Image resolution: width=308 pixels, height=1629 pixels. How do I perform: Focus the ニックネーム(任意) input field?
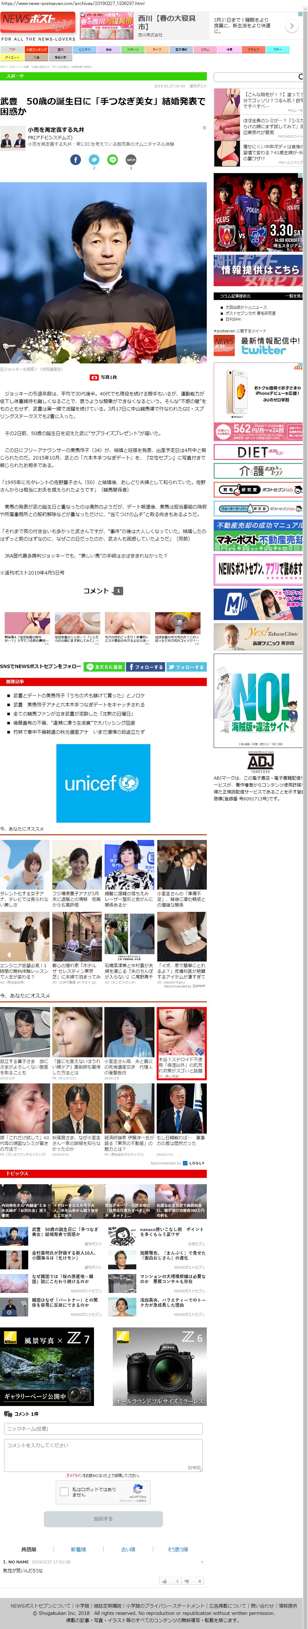[103, 1429]
